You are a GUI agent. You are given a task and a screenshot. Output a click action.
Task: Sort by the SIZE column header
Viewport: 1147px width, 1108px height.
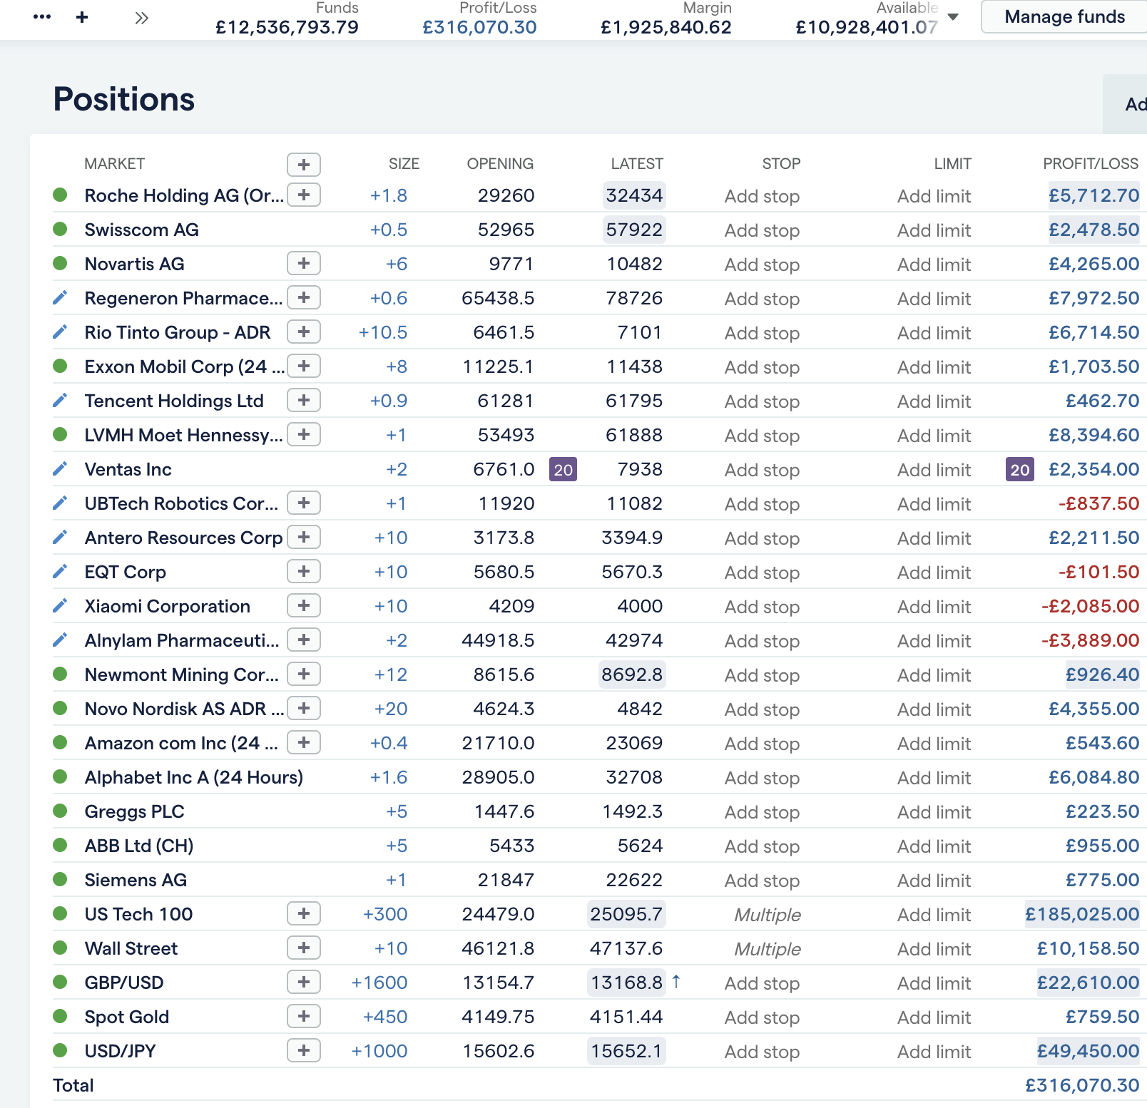click(x=404, y=164)
